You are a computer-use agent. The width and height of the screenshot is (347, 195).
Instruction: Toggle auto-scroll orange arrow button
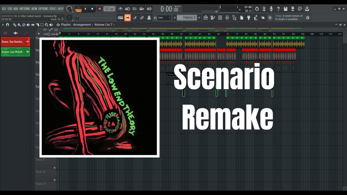pos(127,18)
